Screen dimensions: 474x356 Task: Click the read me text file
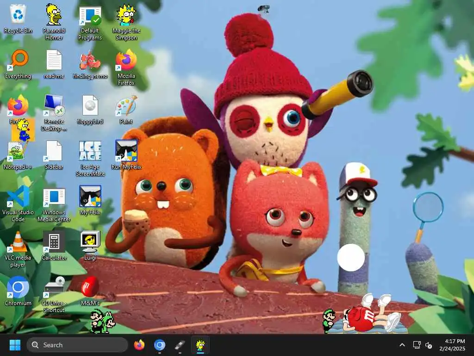click(x=54, y=64)
